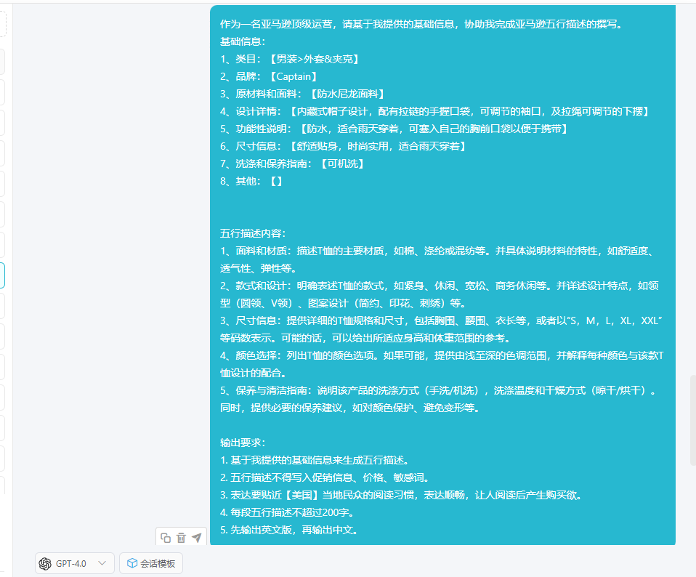The height and width of the screenshot is (577, 696).
Task: Open the GPT-4.0 model dropdown
Action: pyautogui.click(x=75, y=563)
